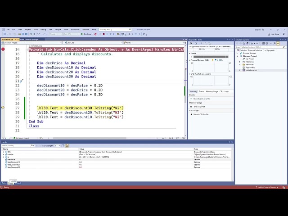Click Diagnostic Tools select tools output icon
This screenshot has width=288, height=216.
coord(196,43)
